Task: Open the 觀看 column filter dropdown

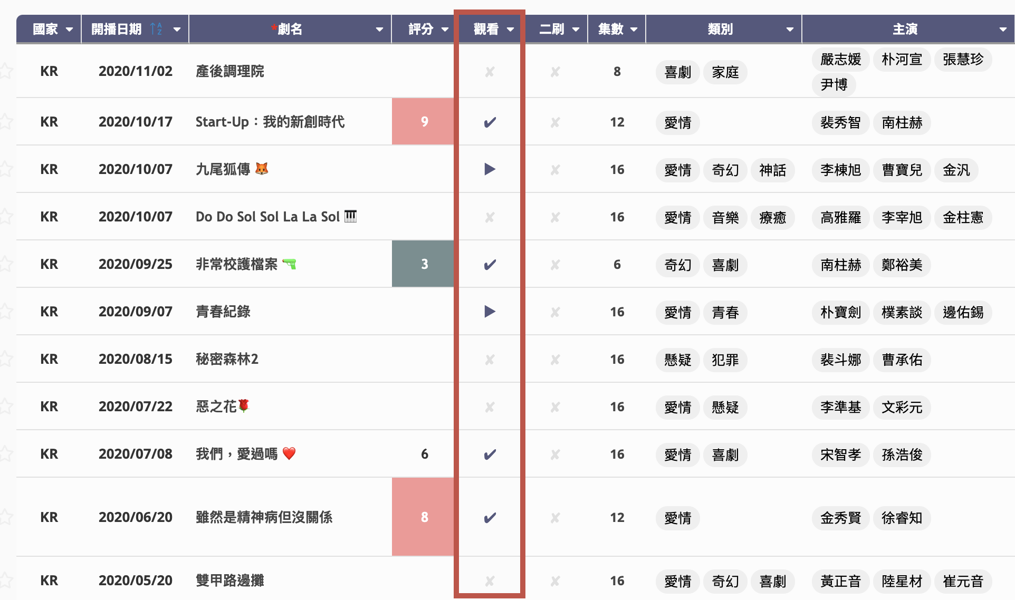Action: click(x=510, y=30)
